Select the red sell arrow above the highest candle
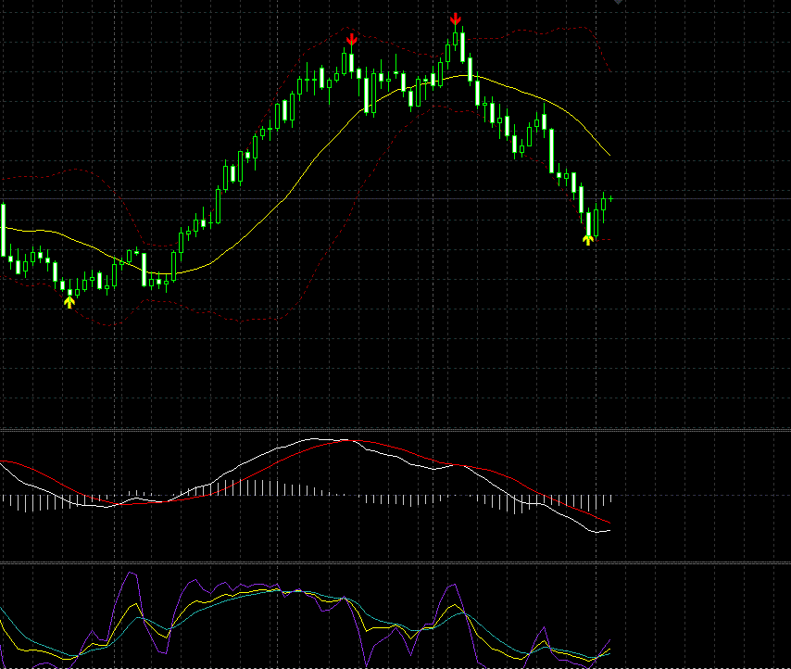Image resolution: width=791 pixels, height=669 pixels. (x=456, y=19)
